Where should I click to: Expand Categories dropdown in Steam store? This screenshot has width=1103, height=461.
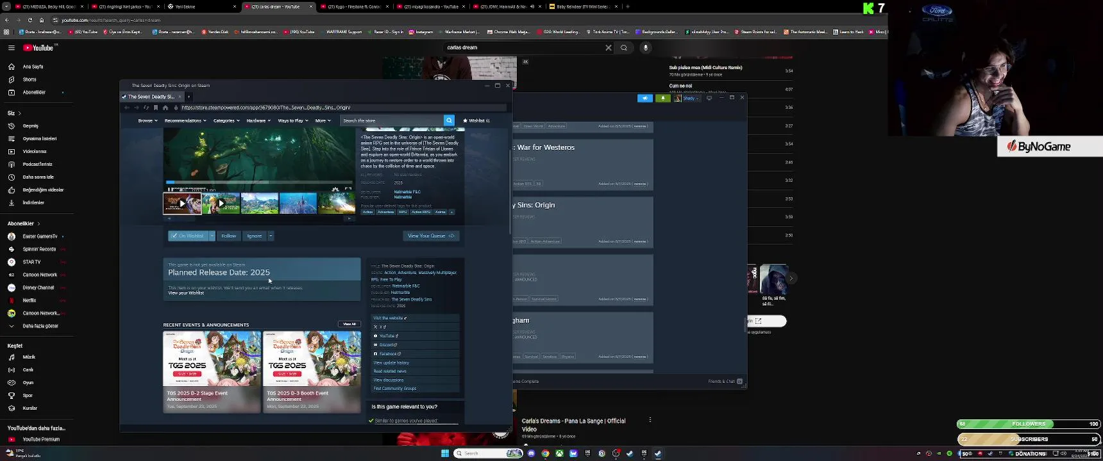226,120
